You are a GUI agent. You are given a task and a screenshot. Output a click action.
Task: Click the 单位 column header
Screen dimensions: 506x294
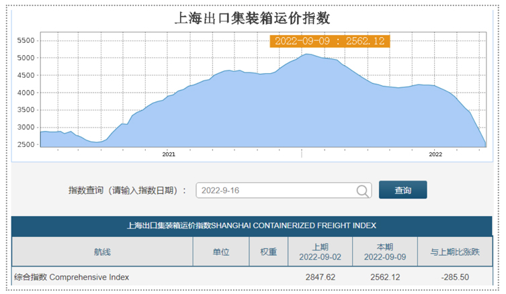221,252
